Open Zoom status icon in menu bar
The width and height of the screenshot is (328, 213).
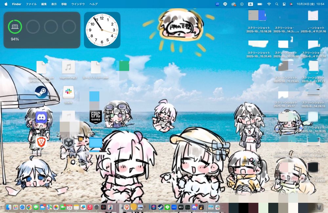pyautogui.click(x=217, y=4)
